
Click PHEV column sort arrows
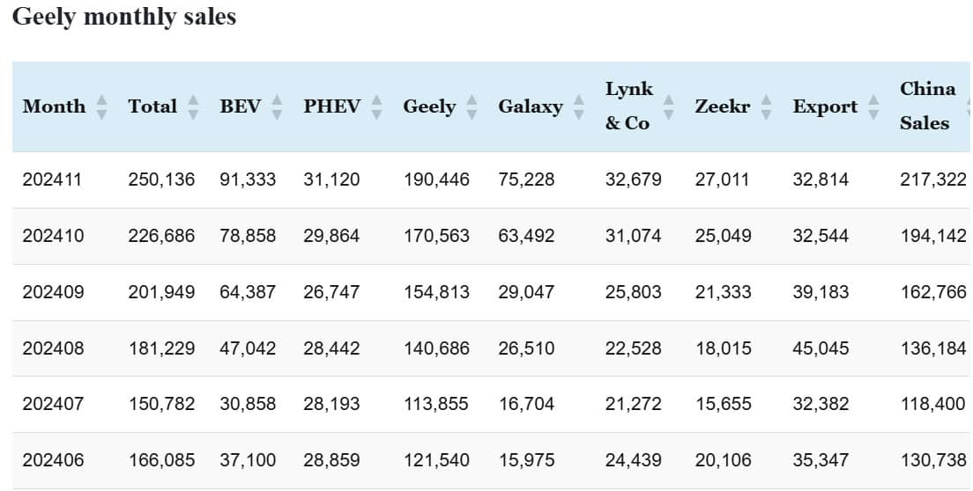point(376,107)
